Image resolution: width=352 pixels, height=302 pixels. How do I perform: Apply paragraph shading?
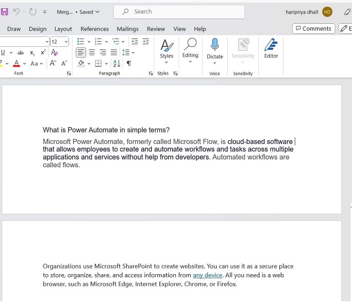[81, 64]
